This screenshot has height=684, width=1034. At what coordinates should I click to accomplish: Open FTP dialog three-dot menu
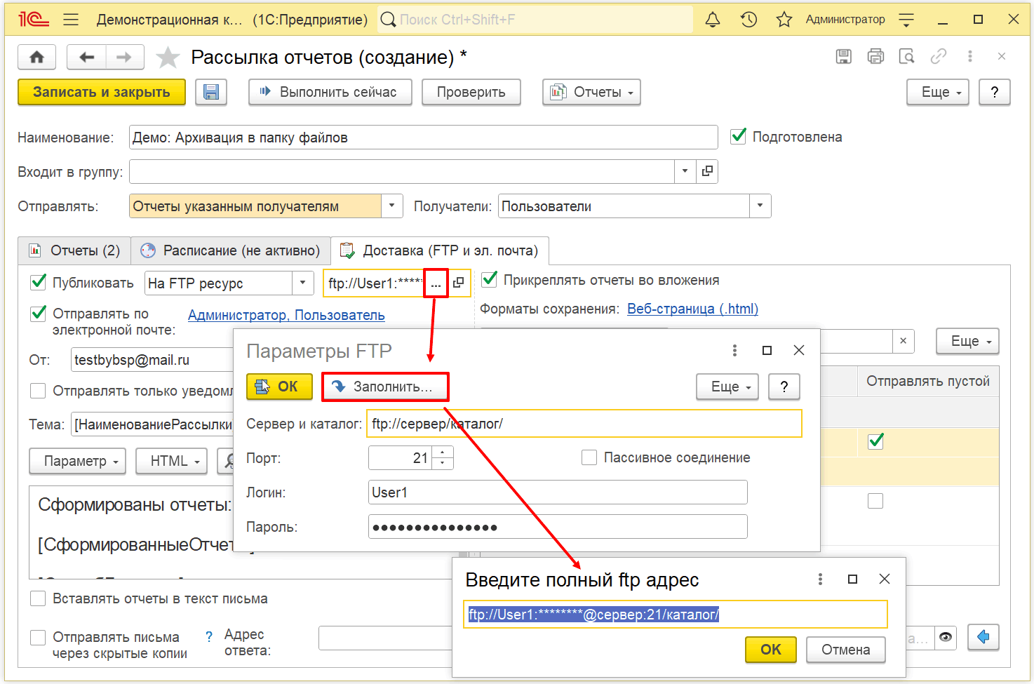[x=734, y=351]
